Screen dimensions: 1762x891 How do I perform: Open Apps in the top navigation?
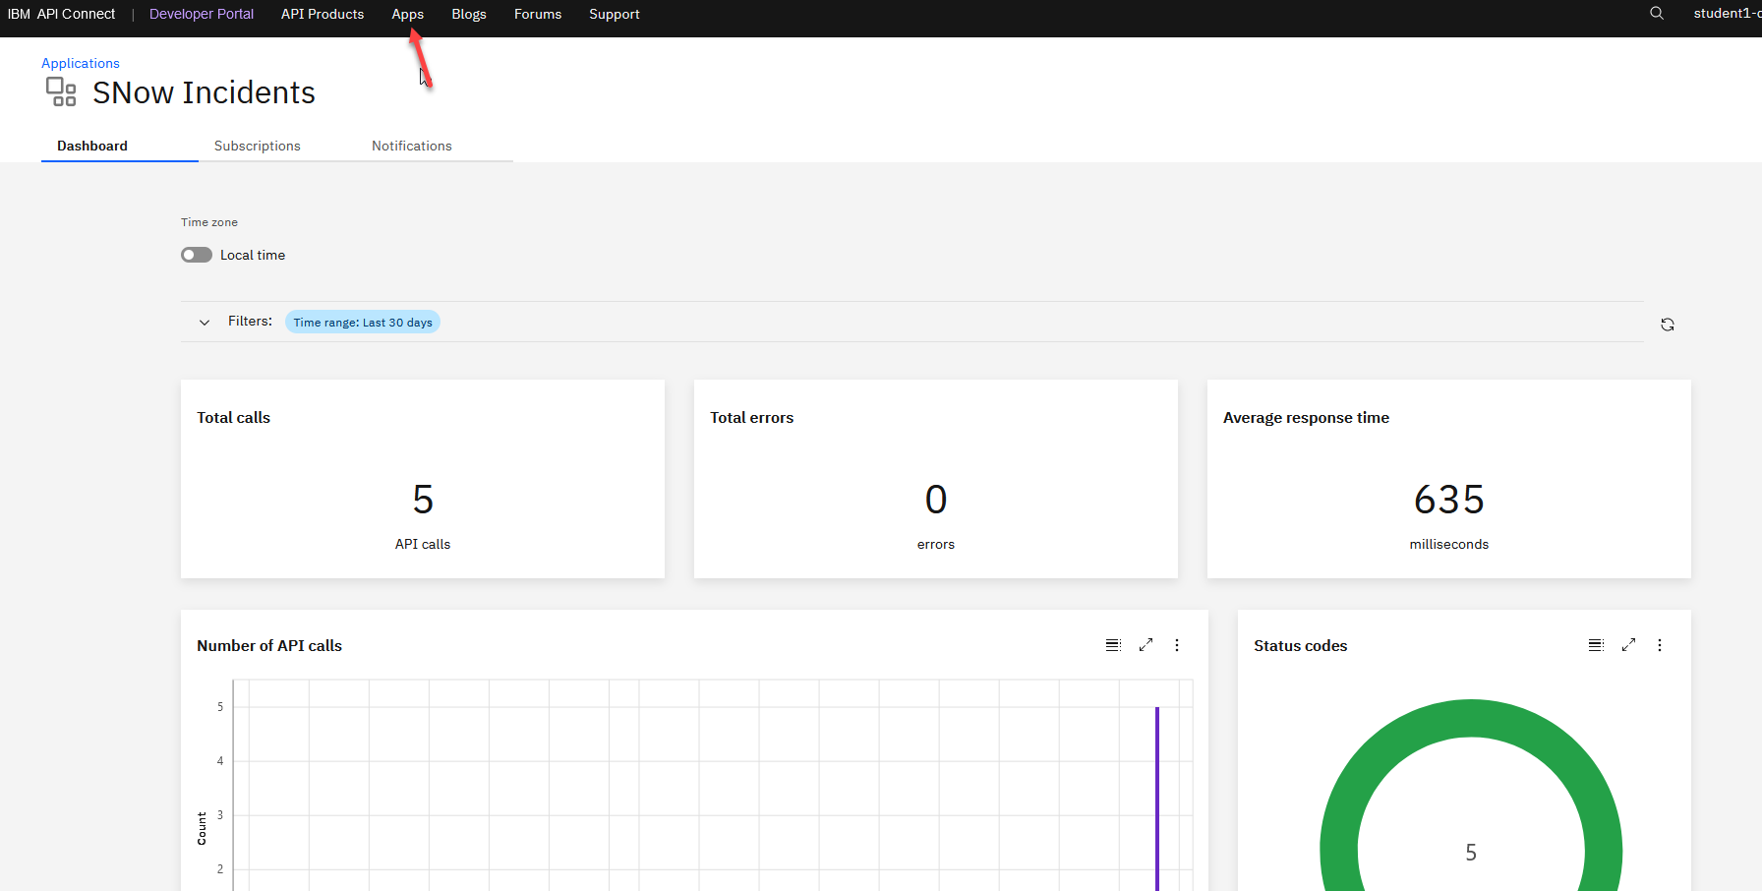click(407, 14)
